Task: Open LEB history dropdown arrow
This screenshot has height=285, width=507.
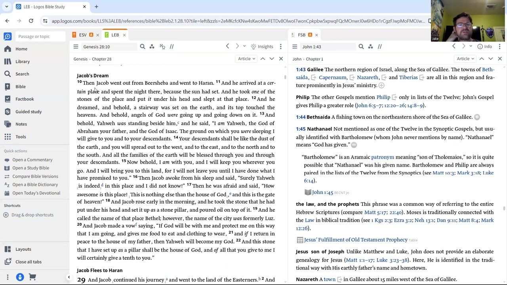Action: click(x=244, y=47)
